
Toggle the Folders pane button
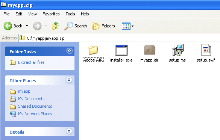pos(103,26)
